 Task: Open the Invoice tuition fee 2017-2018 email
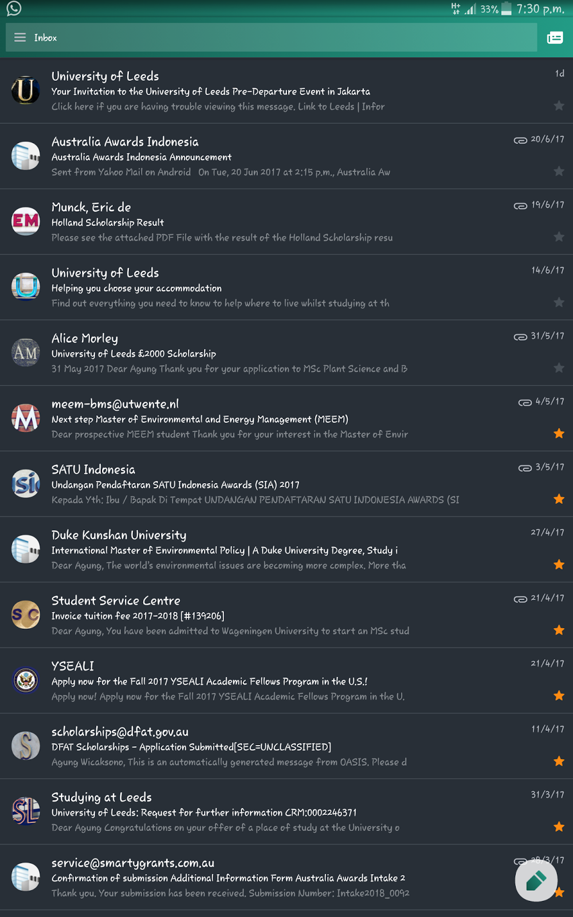tap(286, 615)
